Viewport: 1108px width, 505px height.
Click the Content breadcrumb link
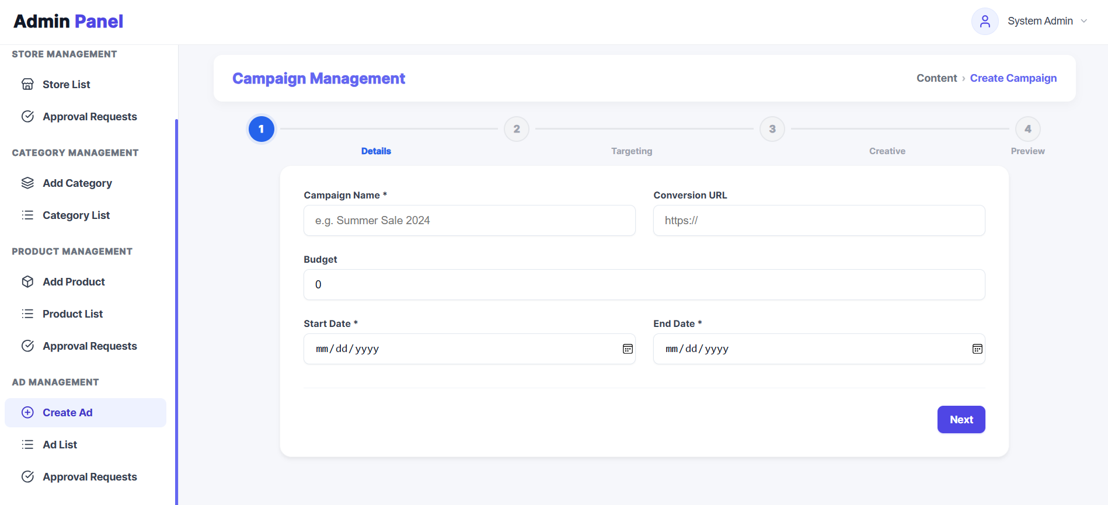pos(936,78)
